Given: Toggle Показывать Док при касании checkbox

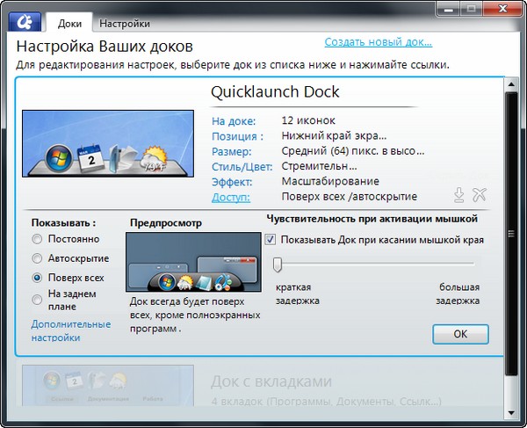Looking at the screenshot, I should click(271, 240).
